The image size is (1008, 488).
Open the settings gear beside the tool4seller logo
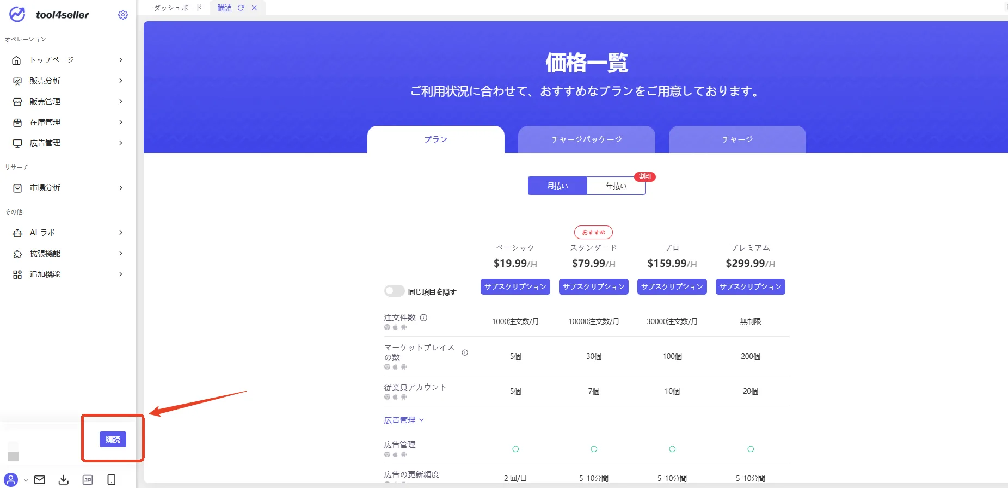(x=123, y=15)
